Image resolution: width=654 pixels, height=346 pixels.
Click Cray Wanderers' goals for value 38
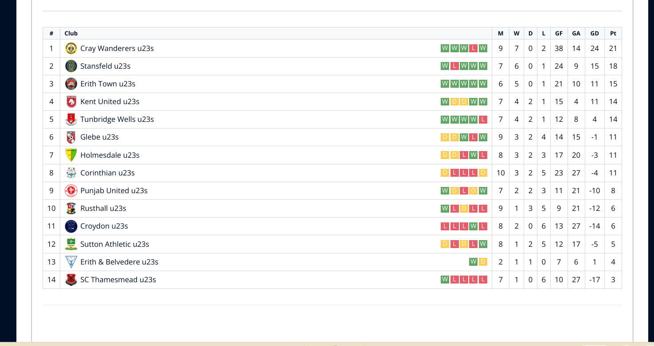559,48
